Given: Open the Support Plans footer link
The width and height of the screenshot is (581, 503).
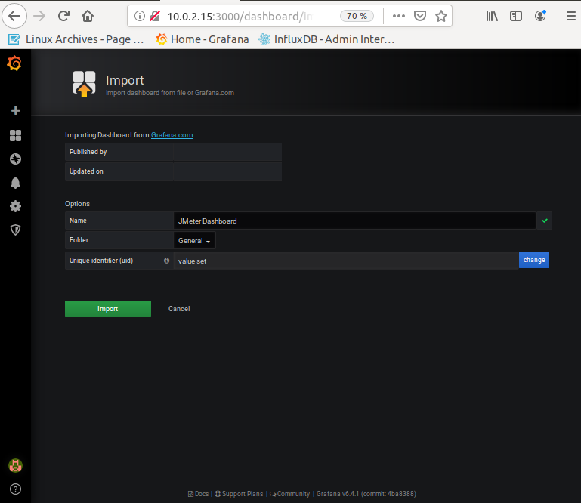Looking at the screenshot, I should click(x=239, y=494).
